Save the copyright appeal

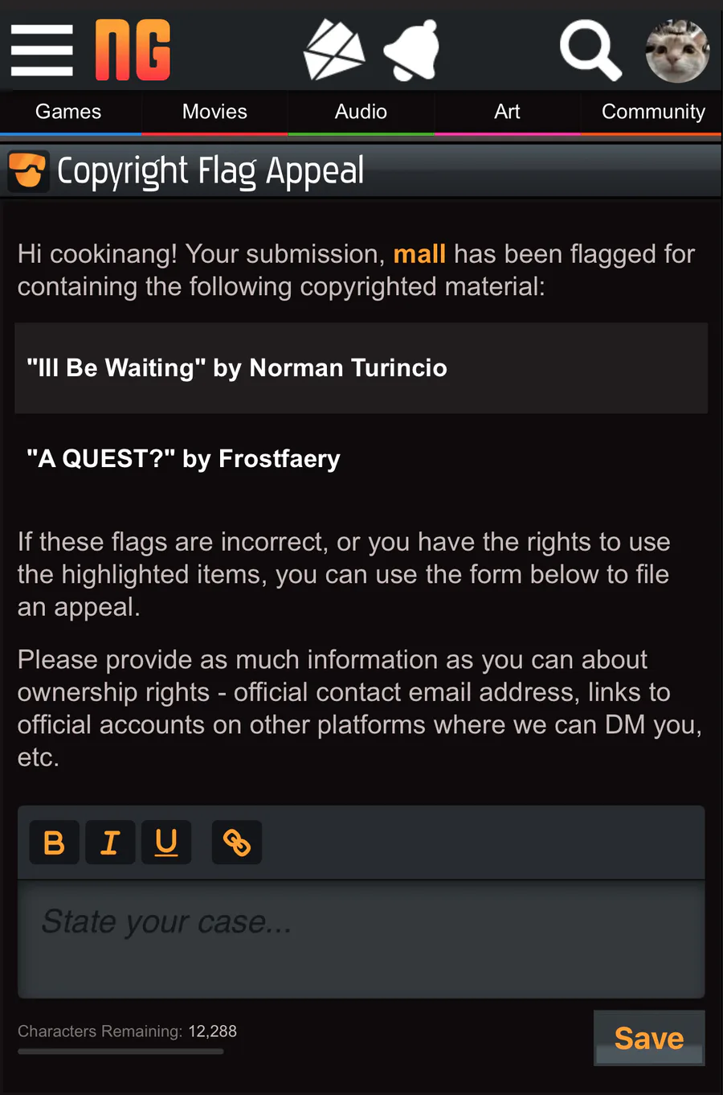[x=649, y=1038]
